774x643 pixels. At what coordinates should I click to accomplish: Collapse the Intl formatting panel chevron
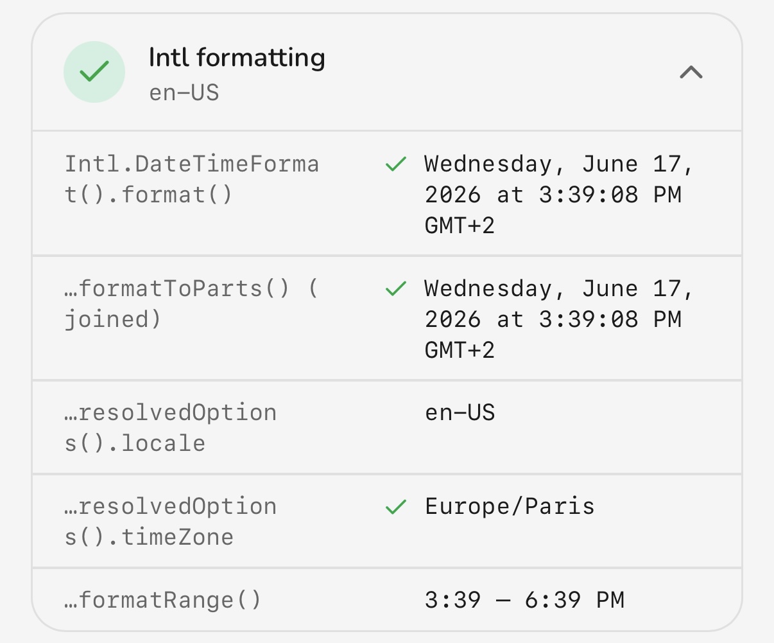click(x=691, y=73)
